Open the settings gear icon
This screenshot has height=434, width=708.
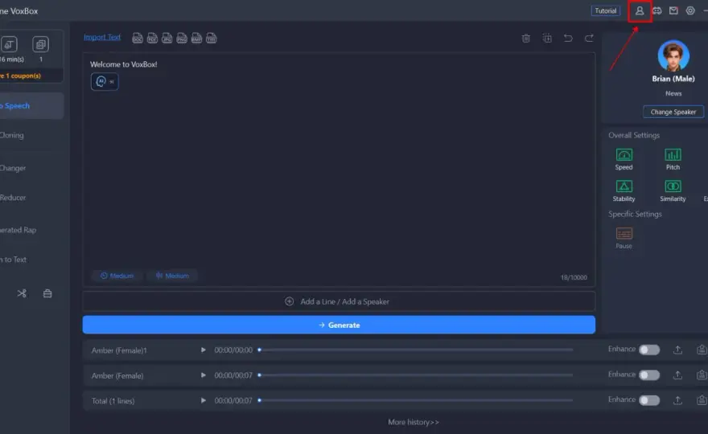(690, 10)
